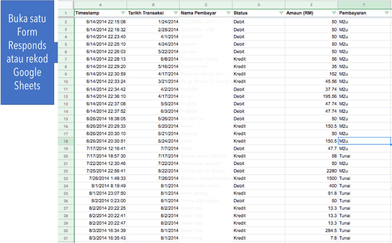Select column A header
Screen dimensions: 392x243
(100, 4)
